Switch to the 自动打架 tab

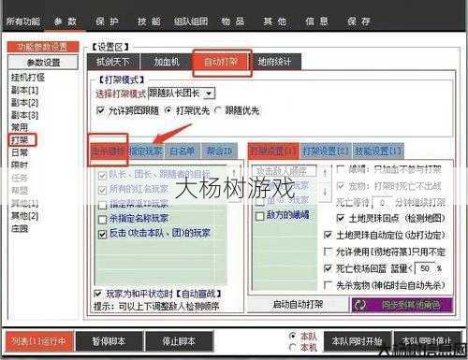pos(221,62)
